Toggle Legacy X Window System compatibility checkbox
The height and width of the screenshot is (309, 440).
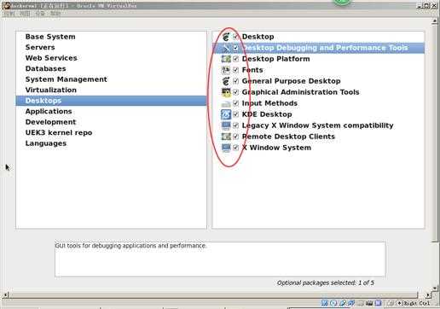tap(235, 125)
